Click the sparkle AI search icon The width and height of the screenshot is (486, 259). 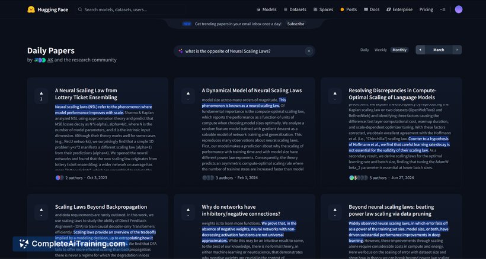[181, 51]
